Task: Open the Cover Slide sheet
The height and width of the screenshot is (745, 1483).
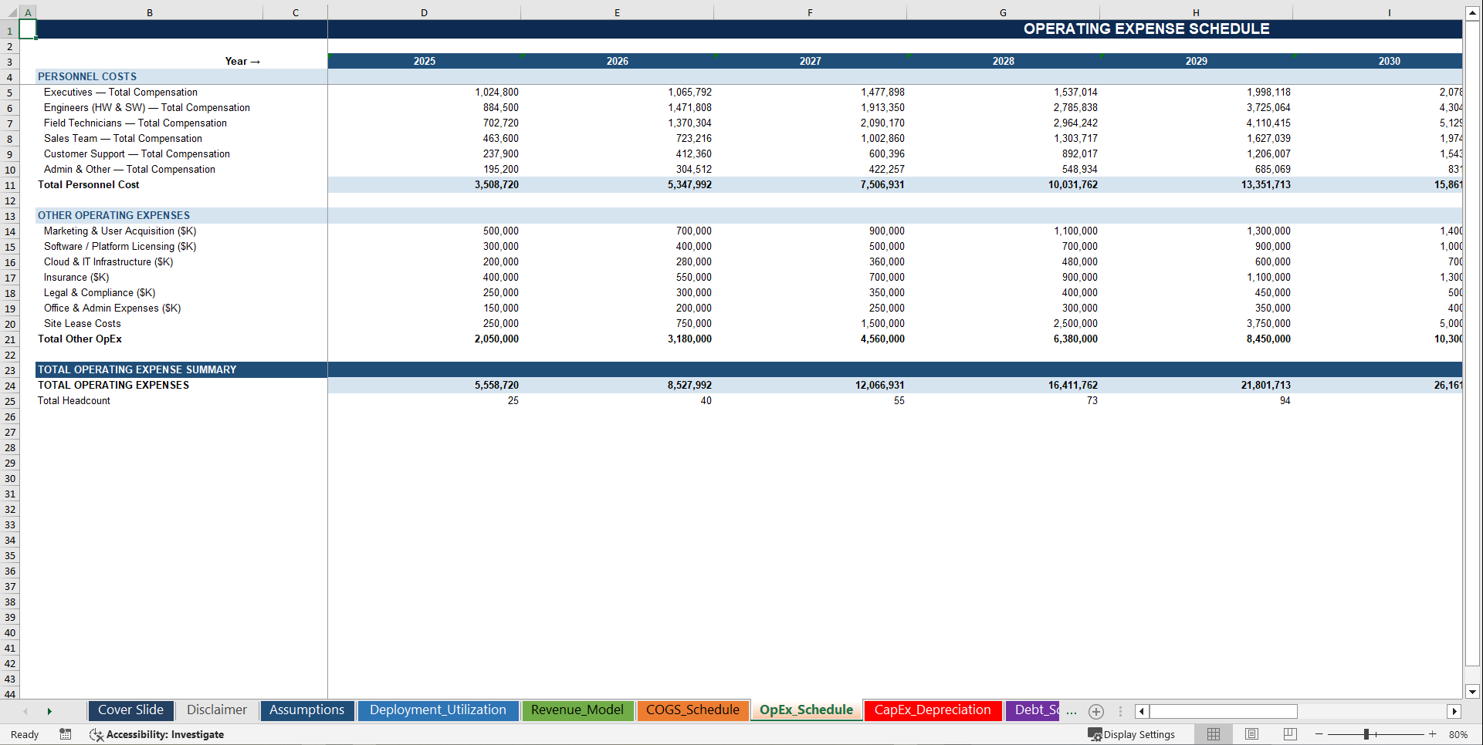Action: [x=130, y=710]
